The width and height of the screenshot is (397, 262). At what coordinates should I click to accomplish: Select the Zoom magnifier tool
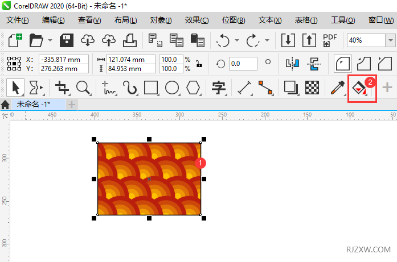[84, 88]
